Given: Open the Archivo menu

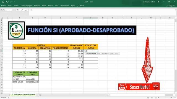Looking at the screenshot, I should (3, 5).
